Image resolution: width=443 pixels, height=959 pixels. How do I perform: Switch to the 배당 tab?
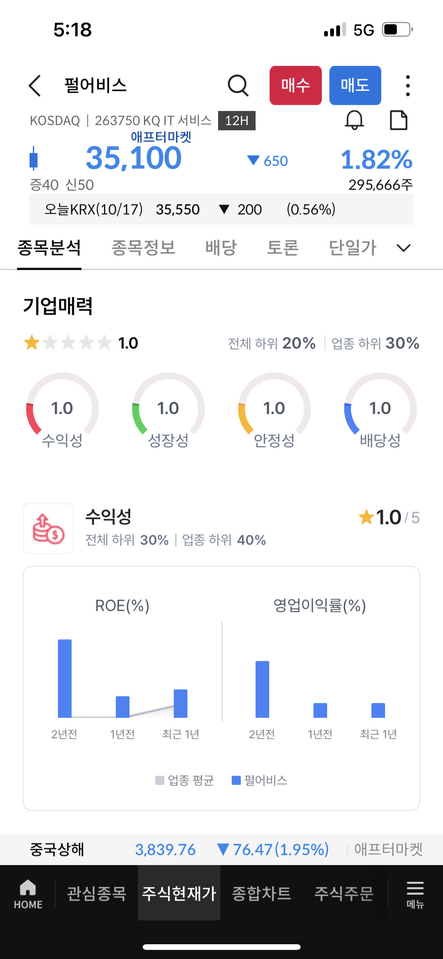pyautogui.click(x=221, y=248)
